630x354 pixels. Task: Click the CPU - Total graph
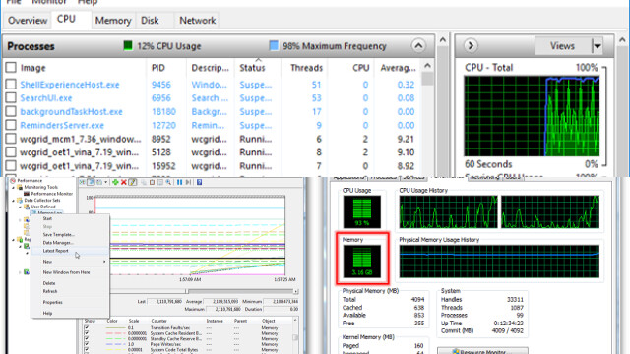(532, 116)
